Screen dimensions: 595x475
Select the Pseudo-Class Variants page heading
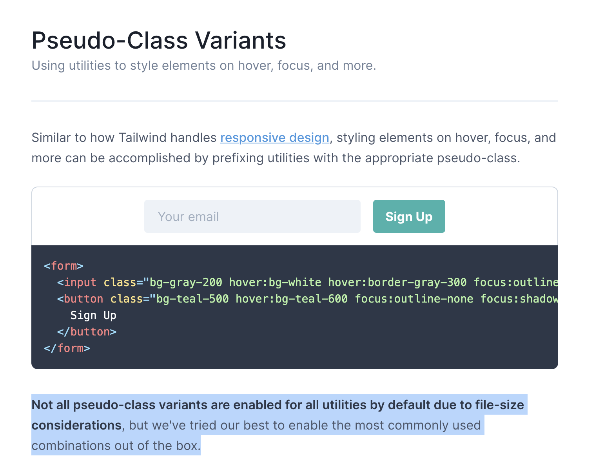click(x=159, y=40)
